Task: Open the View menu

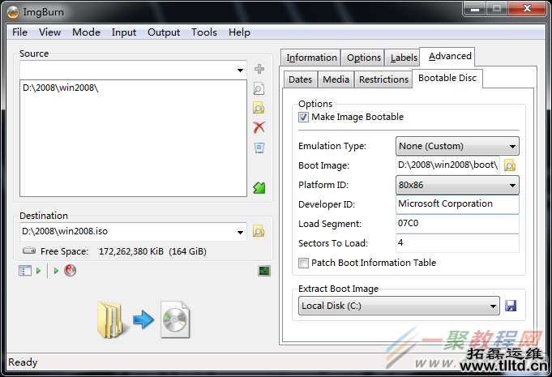Action: point(49,32)
